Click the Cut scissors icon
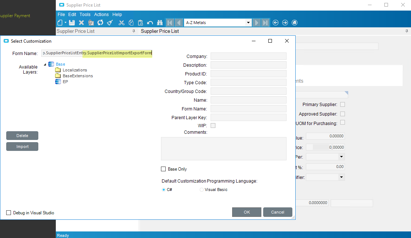 point(122,23)
